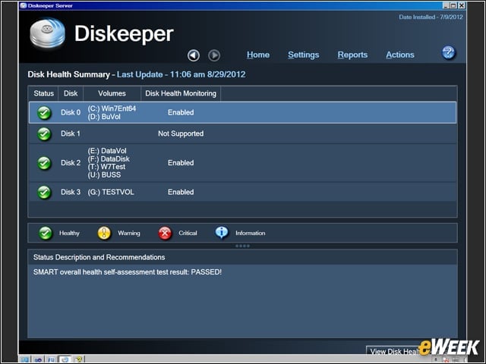Open the Home menu
This screenshot has height=364, width=486.
click(x=258, y=55)
